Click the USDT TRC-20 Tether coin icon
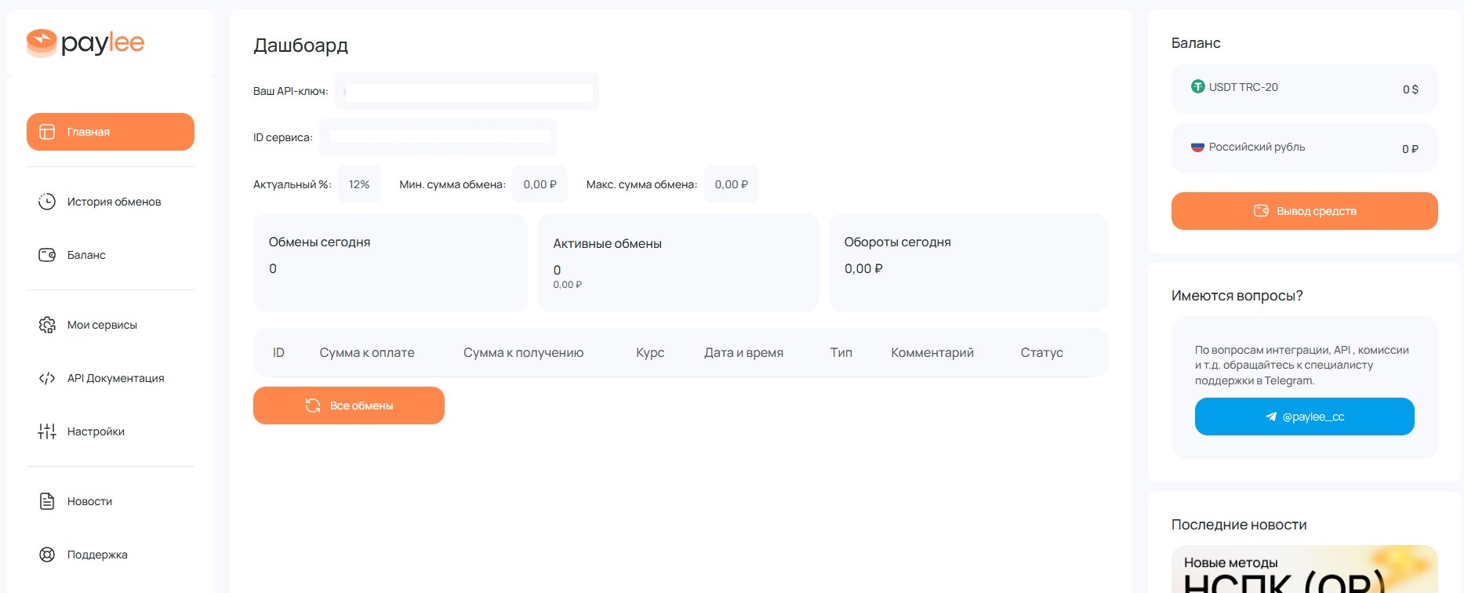The image size is (1464, 593). pos(1197,87)
